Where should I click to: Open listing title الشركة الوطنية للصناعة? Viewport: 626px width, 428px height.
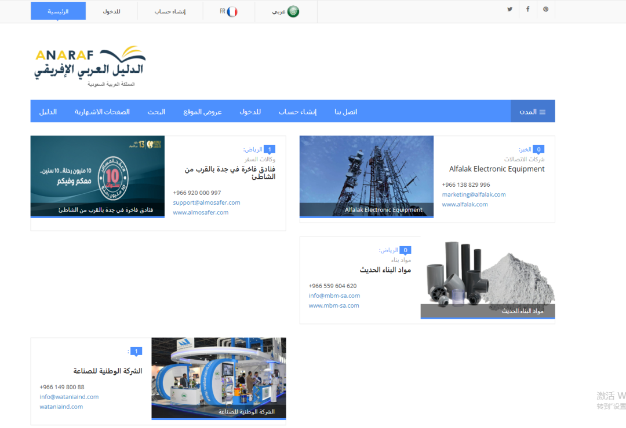108,371
